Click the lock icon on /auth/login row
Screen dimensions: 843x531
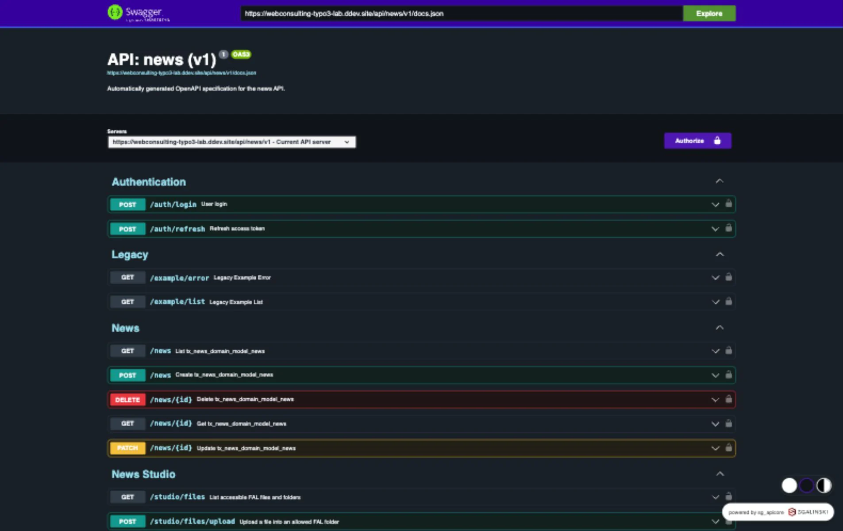coord(728,204)
